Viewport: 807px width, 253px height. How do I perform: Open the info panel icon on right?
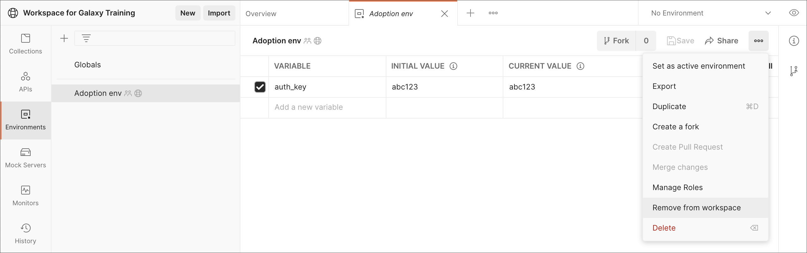point(794,41)
